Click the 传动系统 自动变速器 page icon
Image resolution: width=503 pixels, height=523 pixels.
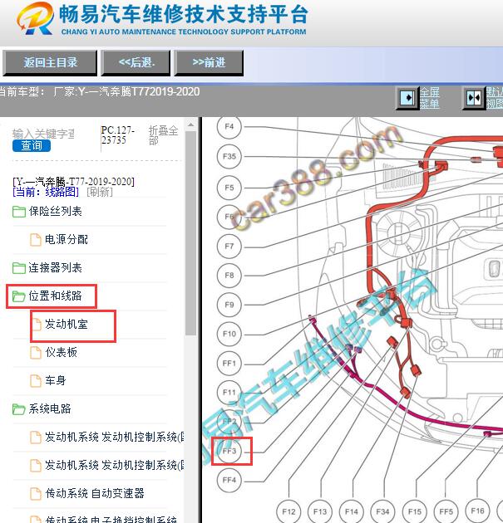[x=36, y=494]
